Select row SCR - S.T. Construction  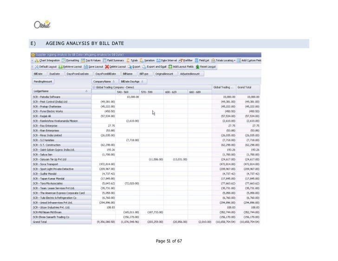pos(61,145)
